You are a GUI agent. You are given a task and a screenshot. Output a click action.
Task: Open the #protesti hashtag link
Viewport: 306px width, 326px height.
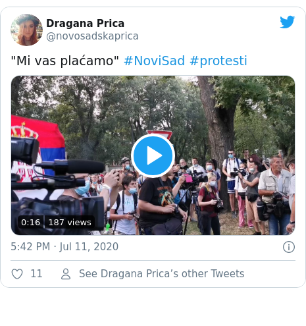(218, 61)
